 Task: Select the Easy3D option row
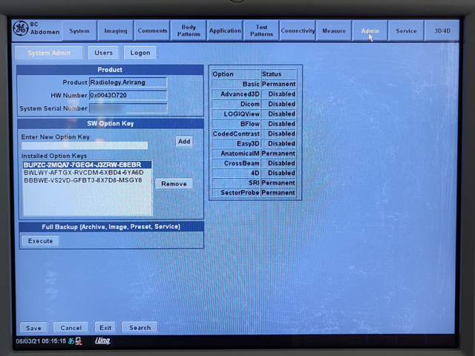click(254, 143)
